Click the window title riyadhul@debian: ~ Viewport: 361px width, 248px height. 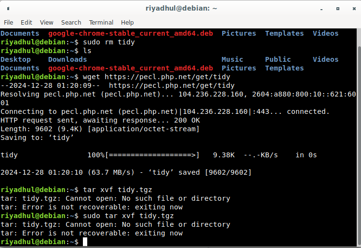(x=181, y=9)
